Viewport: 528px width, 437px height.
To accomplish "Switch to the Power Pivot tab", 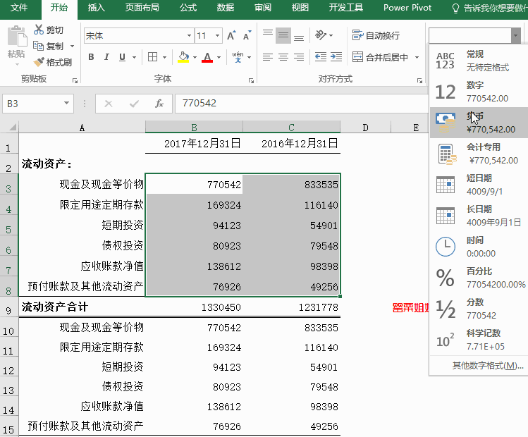I will [407, 8].
